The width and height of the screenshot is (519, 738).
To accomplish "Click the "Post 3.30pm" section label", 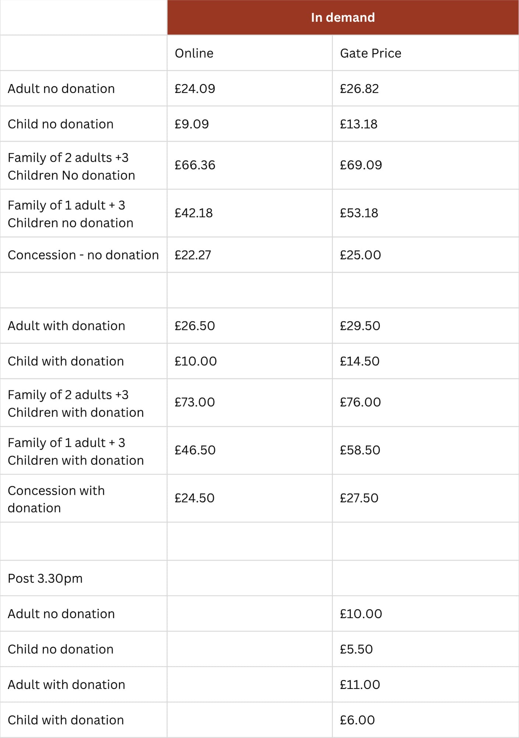I will pyautogui.click(x=45, y=578).
